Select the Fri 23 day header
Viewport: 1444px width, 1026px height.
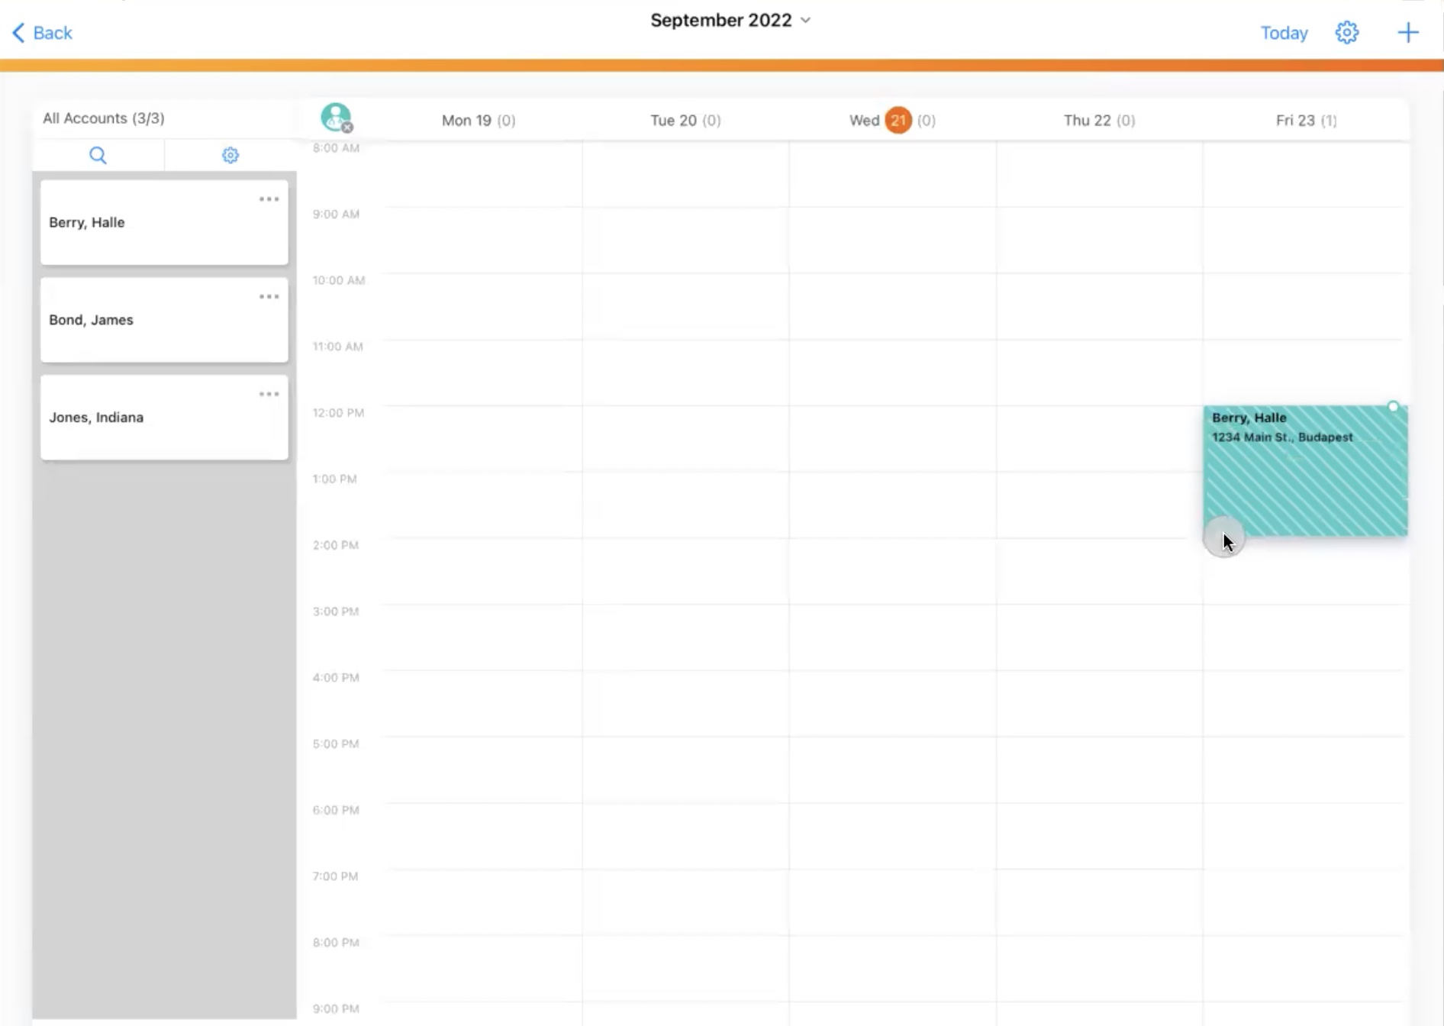click(x=1305, y=121)
